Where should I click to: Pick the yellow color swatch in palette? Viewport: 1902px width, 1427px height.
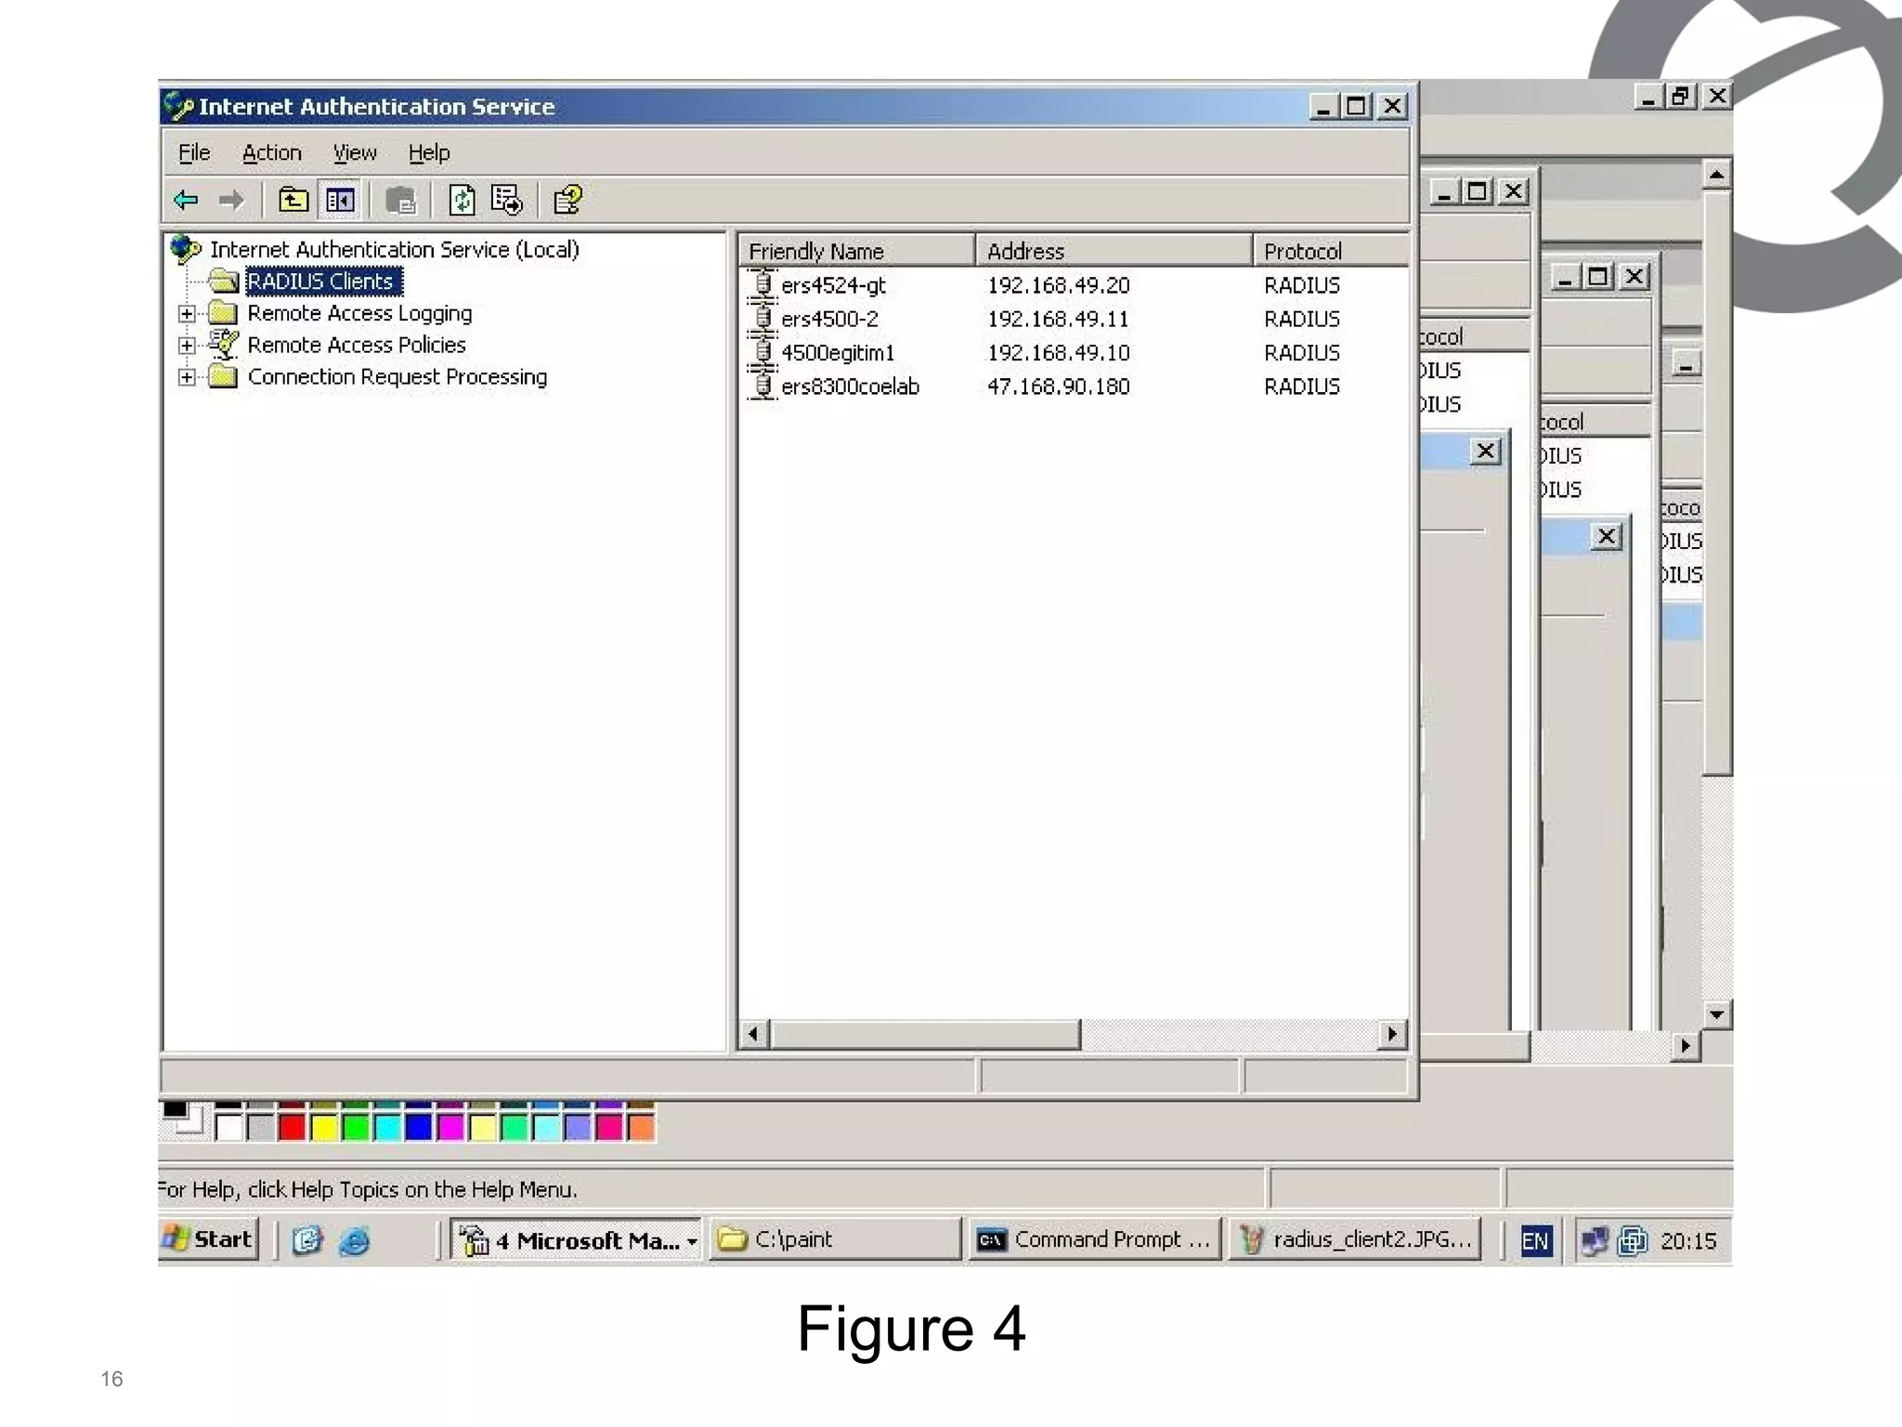click(323, 1127)
